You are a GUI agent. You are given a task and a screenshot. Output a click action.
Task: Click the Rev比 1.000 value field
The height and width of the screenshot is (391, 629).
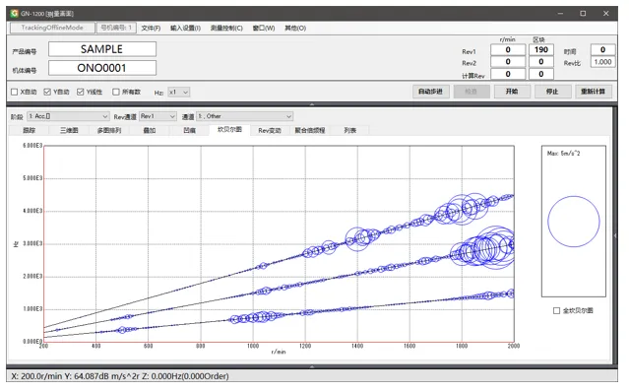(x=602, y=62)
